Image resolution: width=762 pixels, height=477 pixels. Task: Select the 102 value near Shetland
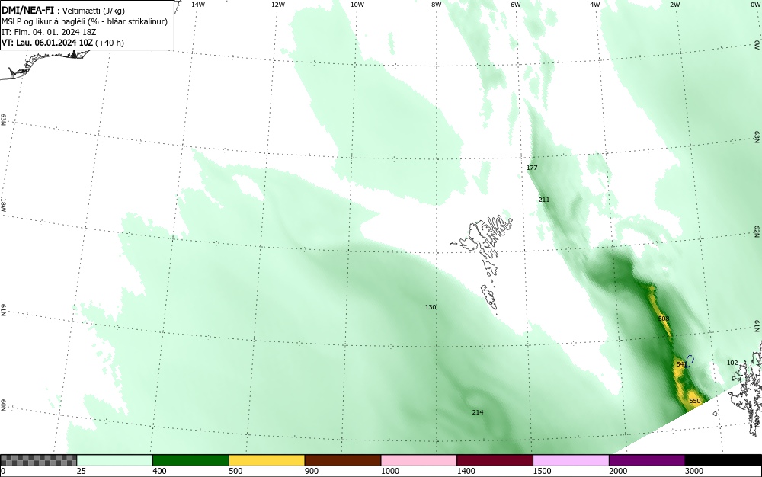(x=732, y=363)
